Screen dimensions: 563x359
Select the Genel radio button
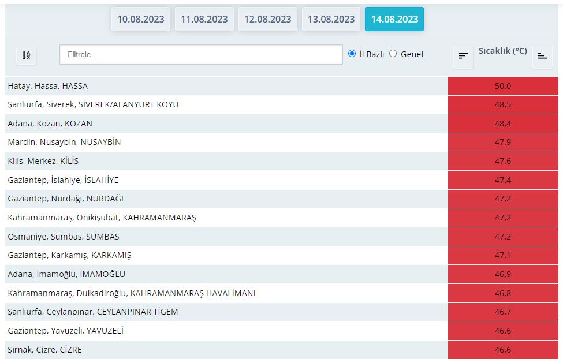pyautogui.click(x=393, y=54)
